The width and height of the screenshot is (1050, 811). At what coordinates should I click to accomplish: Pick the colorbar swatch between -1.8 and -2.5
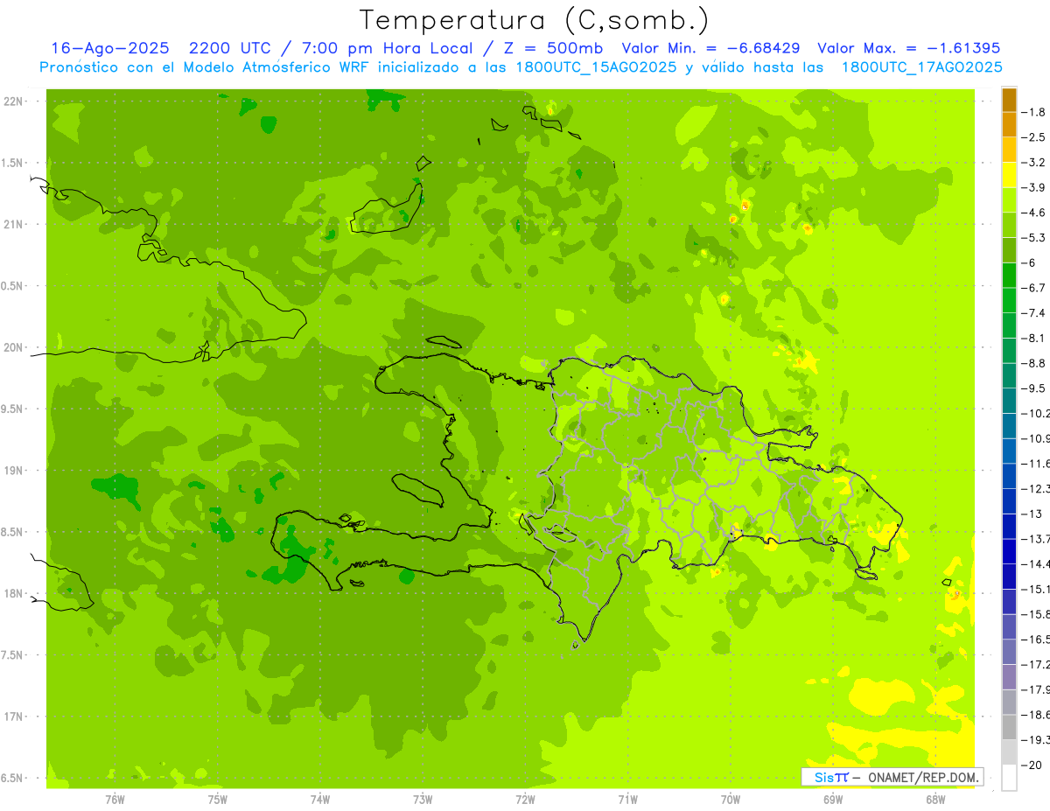click(x=1009, y=124)
